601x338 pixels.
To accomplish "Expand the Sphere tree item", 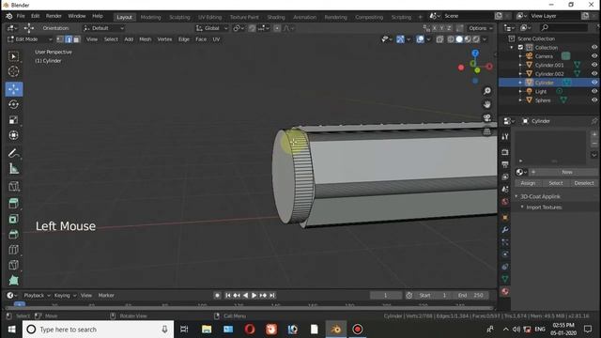I will 520,100.
